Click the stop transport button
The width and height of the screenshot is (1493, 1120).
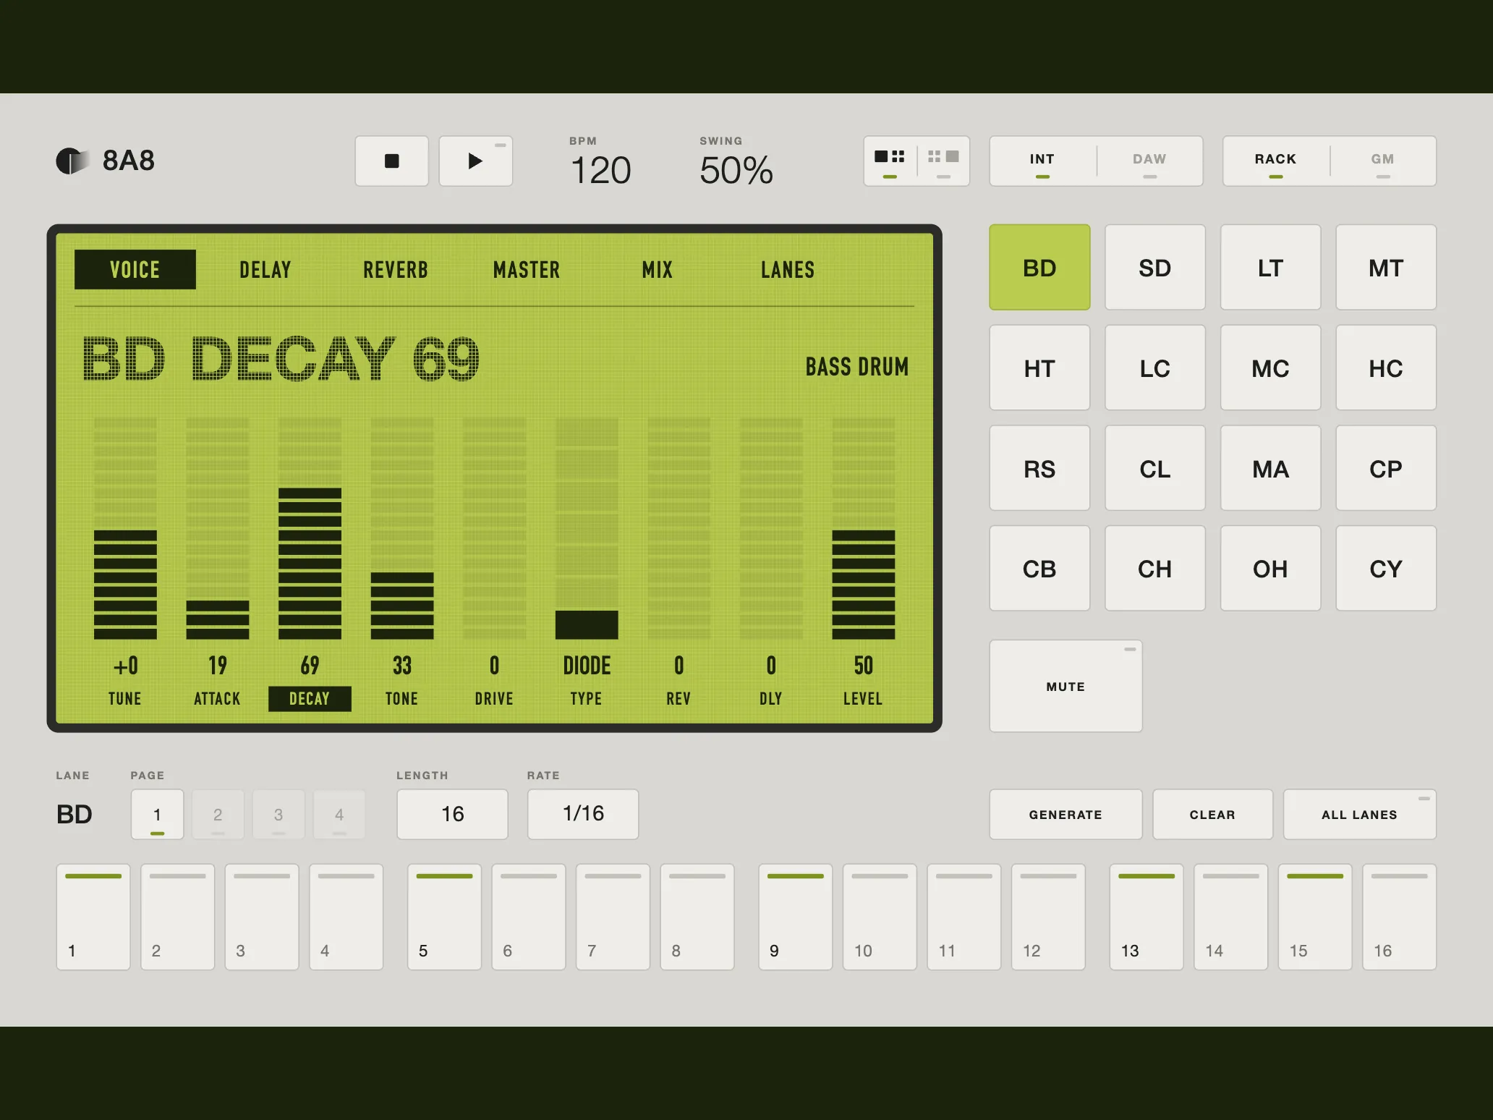coord(391,161)
